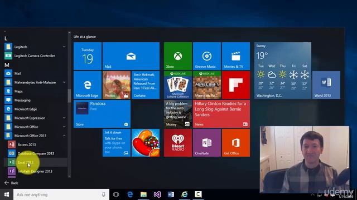Screen dimensions: 357x200
Task: Launch the Microsoft Edge tile
Action: (x=88, y=85)
